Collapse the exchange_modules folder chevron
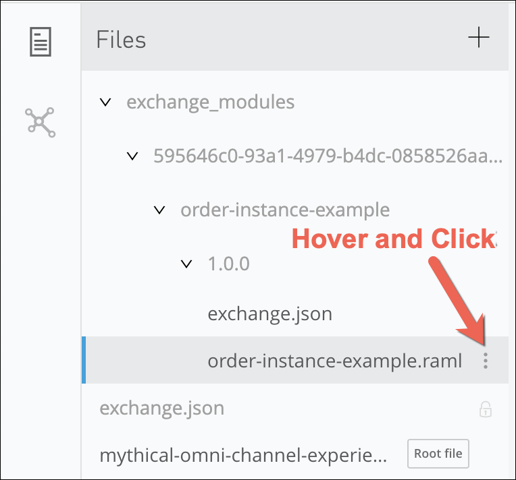Image resolution: width=516 pixels, height=480 pixels. point(105,102)
